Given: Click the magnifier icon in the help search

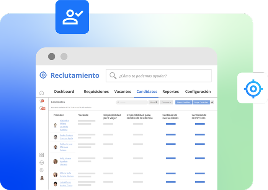Looking at the screenshot, I should 113,75.
